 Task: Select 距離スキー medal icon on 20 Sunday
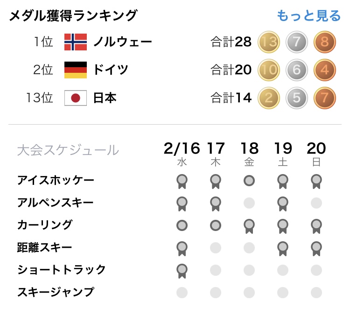tap(316, 249)
